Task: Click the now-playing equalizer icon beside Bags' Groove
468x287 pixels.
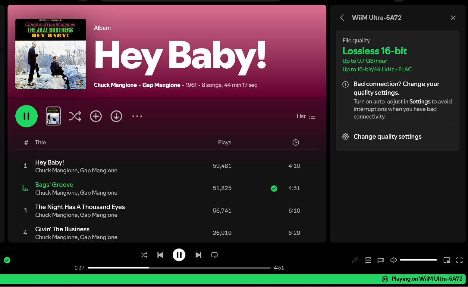Action: coord(25,188)
